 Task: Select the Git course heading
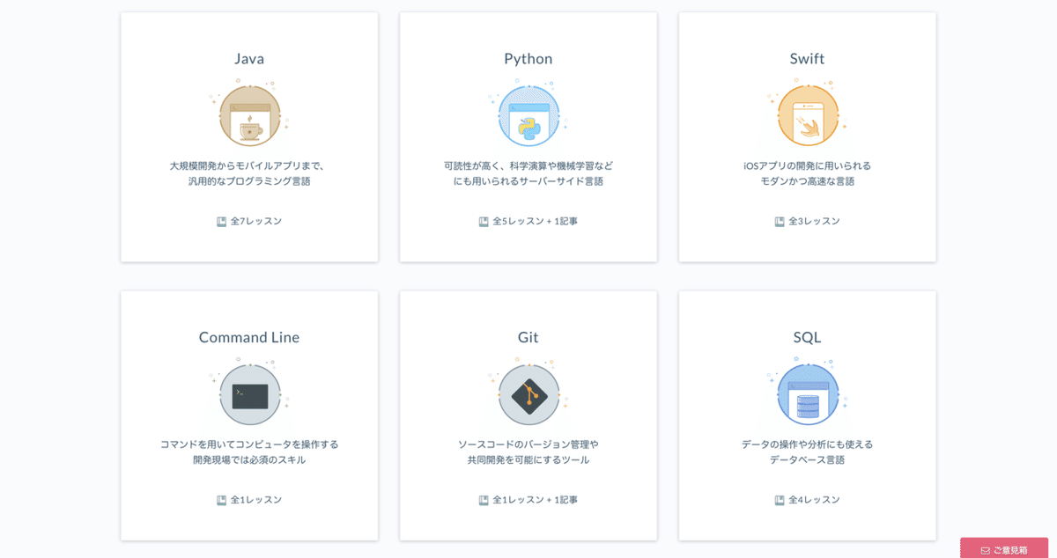click(528, 338)
